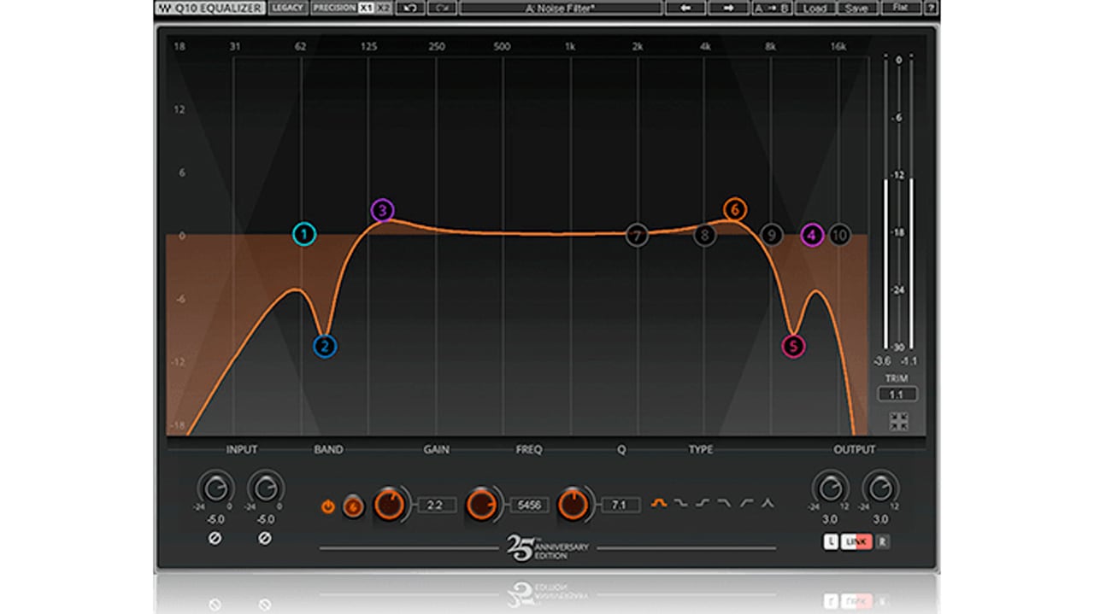Click the Q knob
Viewport: 1094px width, 614px height.
tap(574, 505)
